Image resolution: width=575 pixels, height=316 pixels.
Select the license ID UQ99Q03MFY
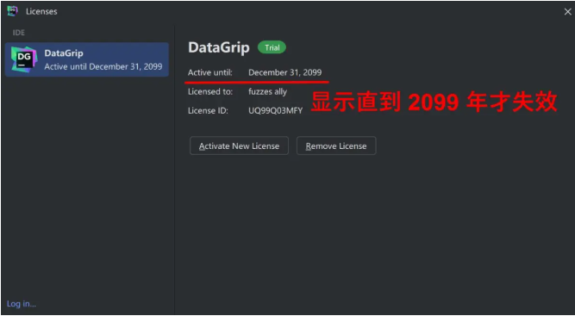pos(275,110)
